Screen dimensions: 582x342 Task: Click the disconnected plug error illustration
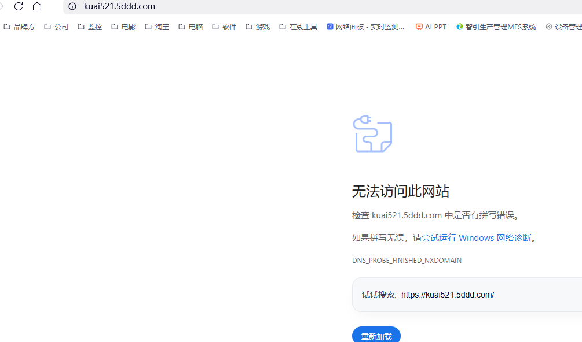pyautogui.click(x=372, y=133)
